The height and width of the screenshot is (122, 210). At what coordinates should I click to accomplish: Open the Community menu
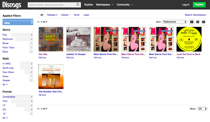[x=125, y=5]
